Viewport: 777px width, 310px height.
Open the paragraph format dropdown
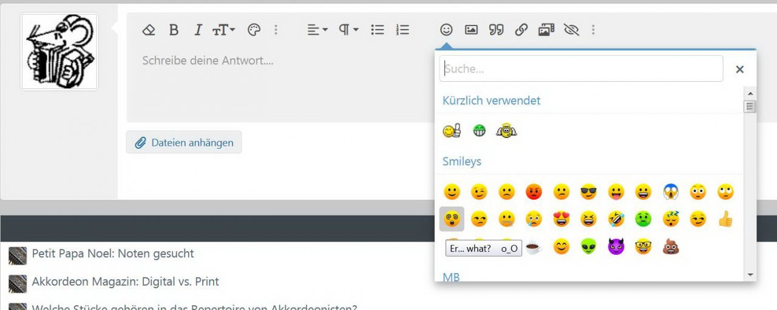(x=348, y=30)
